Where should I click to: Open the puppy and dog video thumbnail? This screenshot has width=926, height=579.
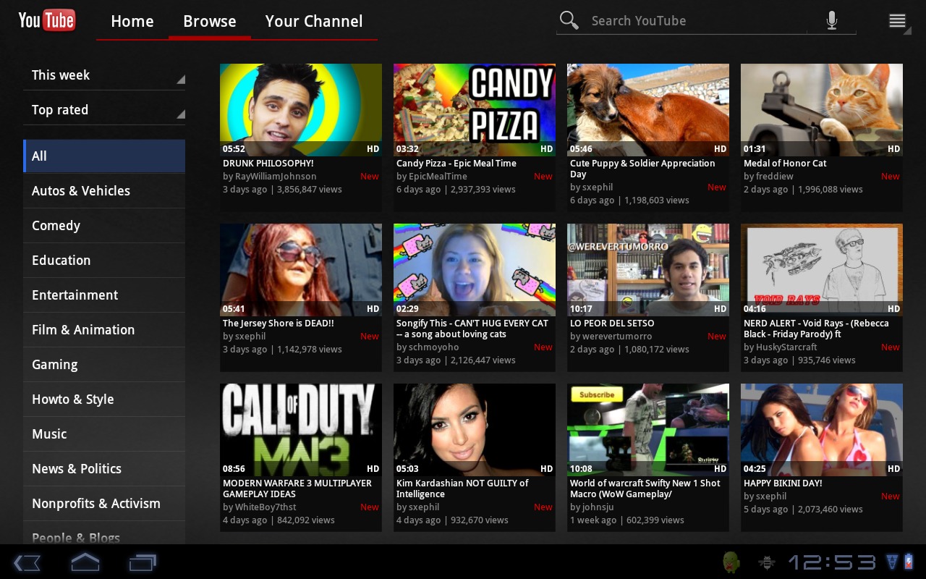coord(648,110)
